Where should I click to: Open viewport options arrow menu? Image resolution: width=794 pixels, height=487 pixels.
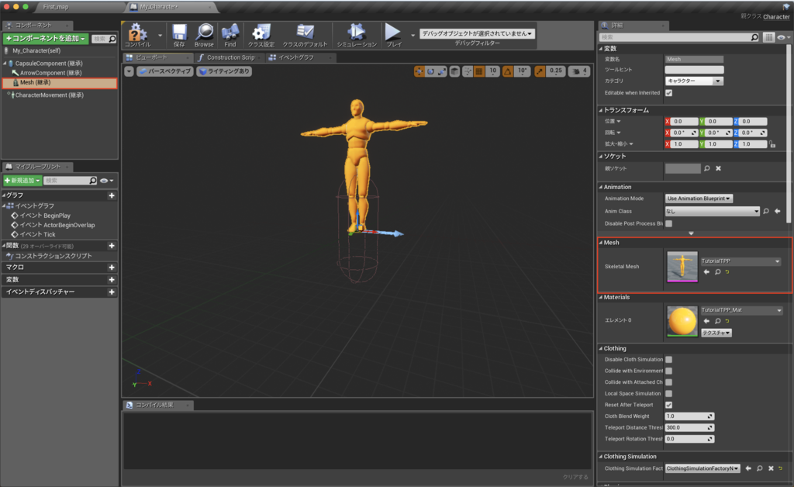pyautogui.click(x=129, y=71)
